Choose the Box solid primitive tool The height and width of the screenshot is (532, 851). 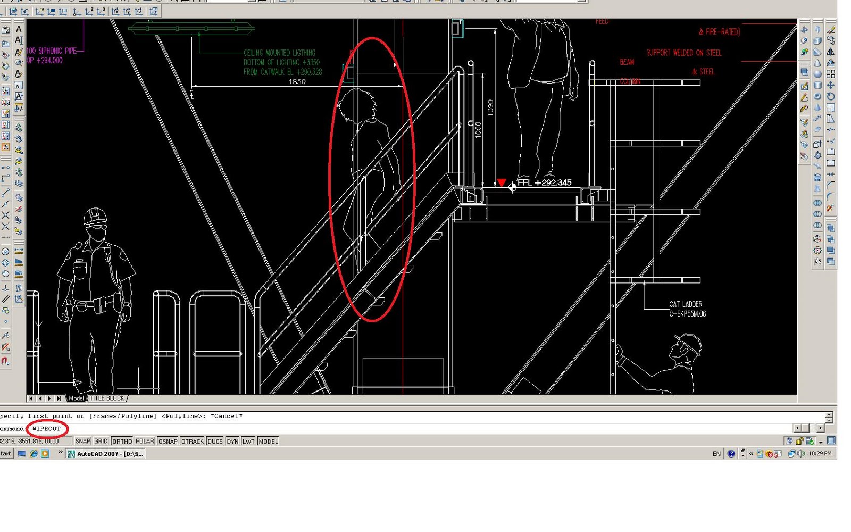click(817, 40)
